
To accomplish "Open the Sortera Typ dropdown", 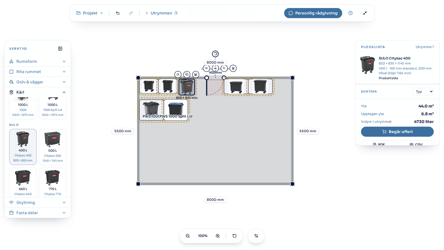I will [x=423, y=92].
